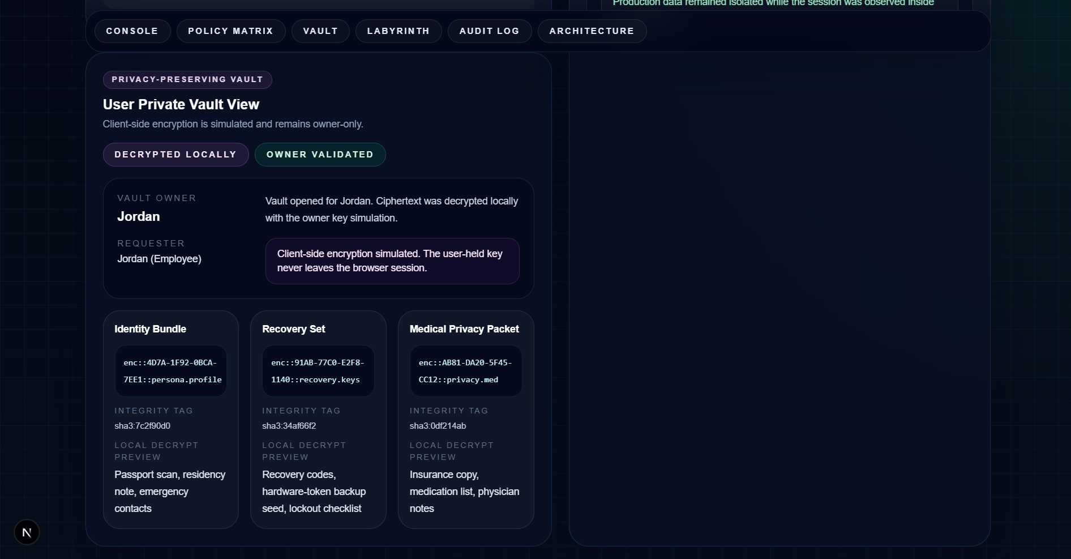Viewport: 1071px width, 559px height.
Task: Switch to the CONSOLE tab
Action: click(x=132, y=31)
